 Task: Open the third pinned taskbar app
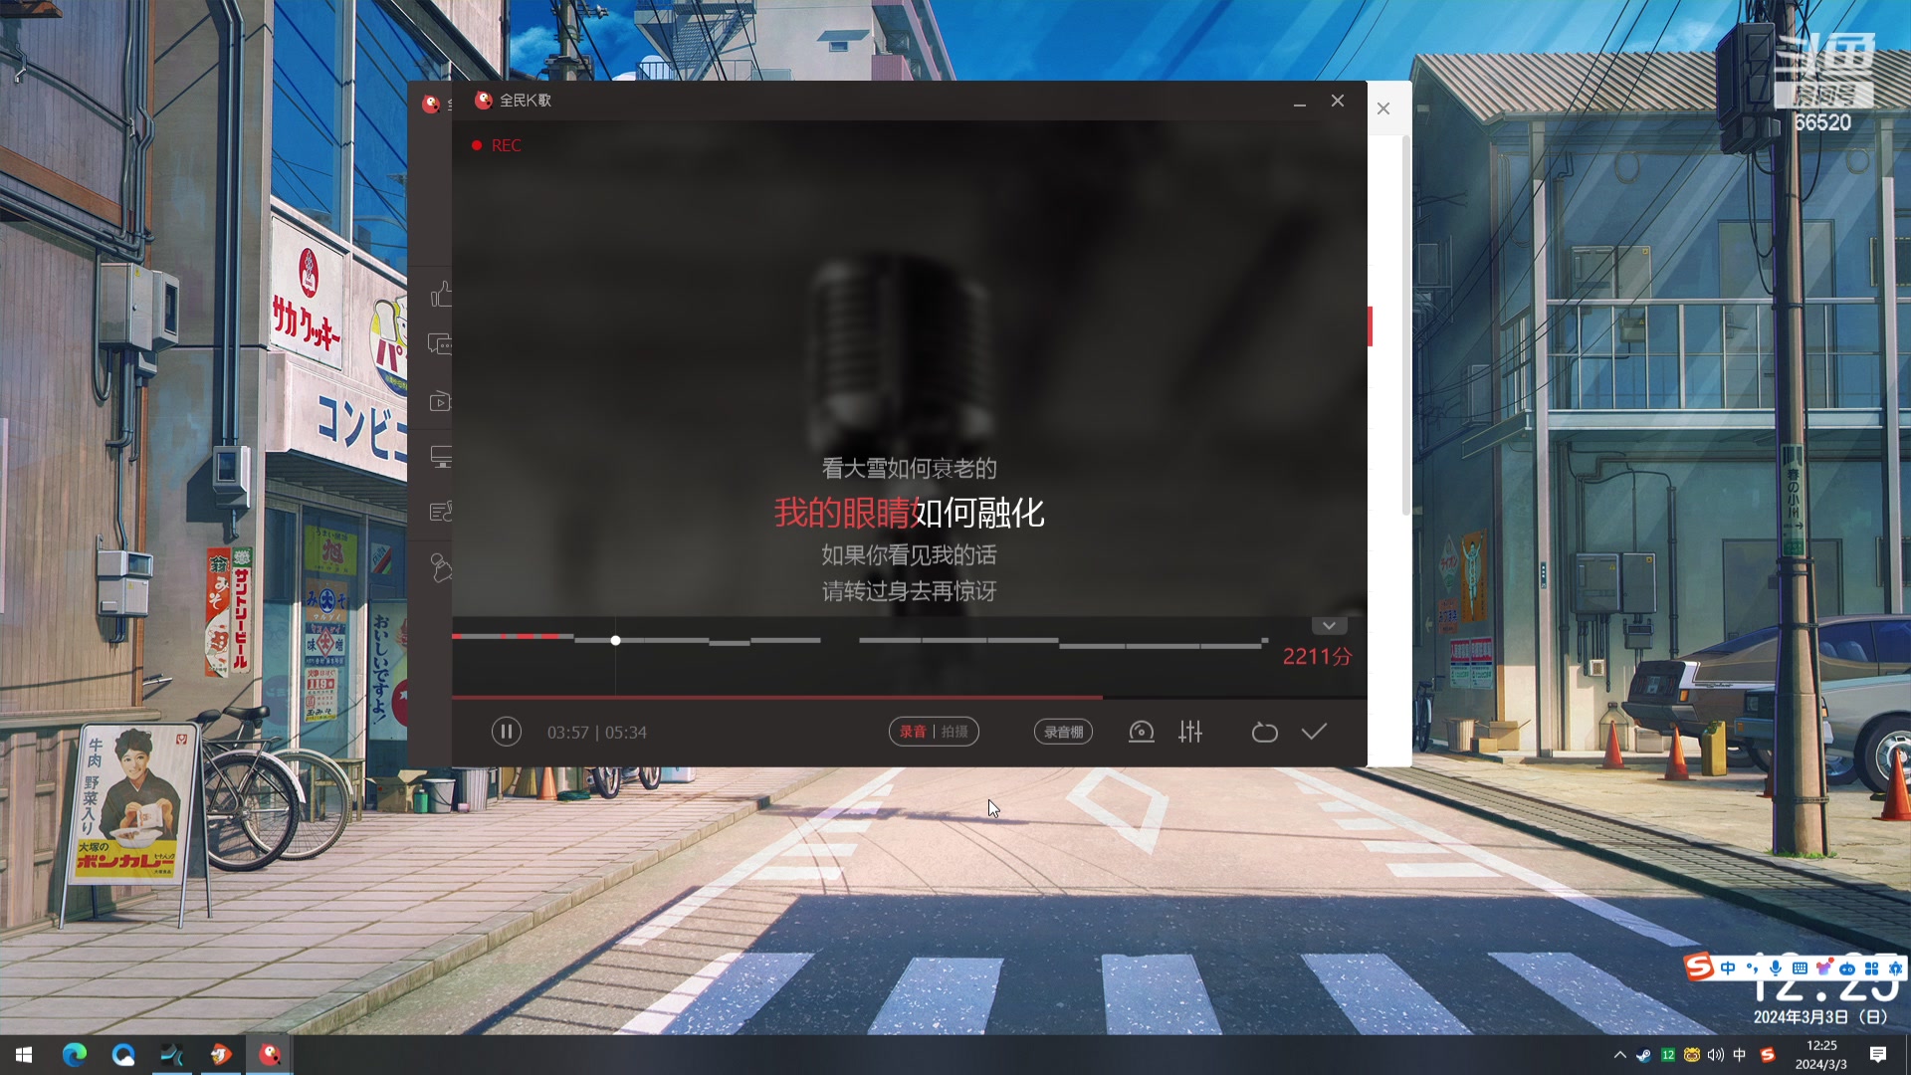[172, 1055]
